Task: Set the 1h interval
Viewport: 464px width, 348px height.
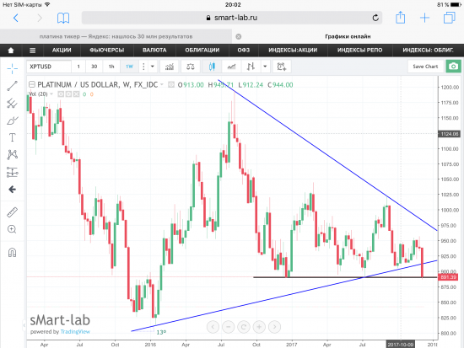Action: pyautogui.click(x=111, y=67)
